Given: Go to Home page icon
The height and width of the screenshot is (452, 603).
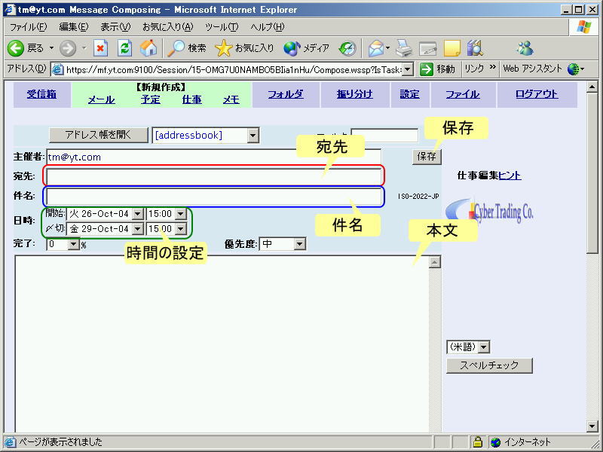Looking at the screenshot, I should 148,48.
